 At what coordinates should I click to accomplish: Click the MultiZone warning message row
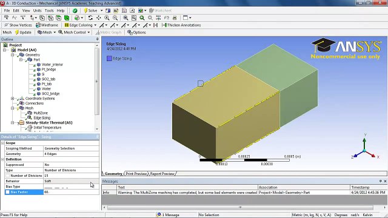(x=244, y=193)
